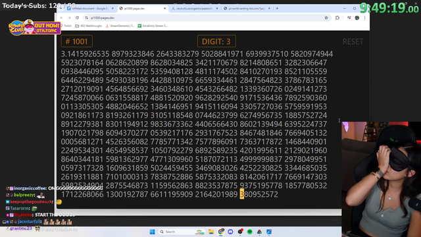Open the Spotify taskbar icon
Screen dimensions: 421x237
250,232
